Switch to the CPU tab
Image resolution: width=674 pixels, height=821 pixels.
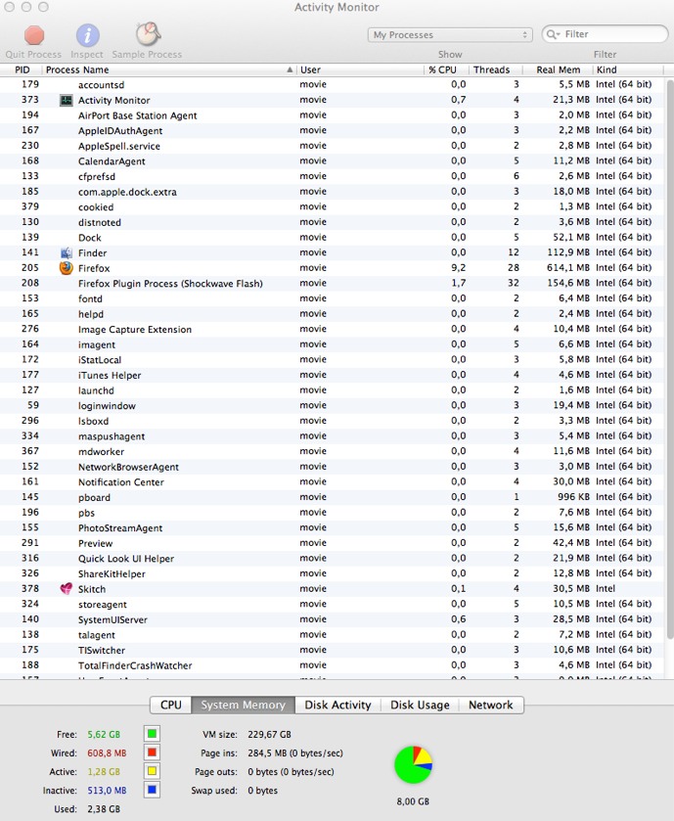tap(171, 705)
